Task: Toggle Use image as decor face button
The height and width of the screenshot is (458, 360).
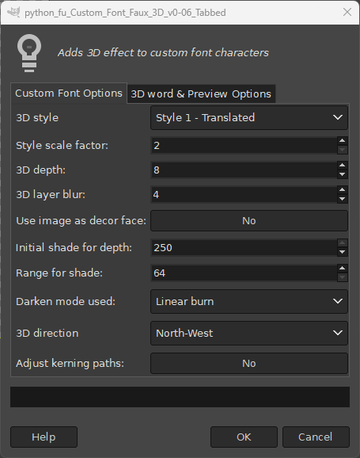Action: click(x=249, y=221)
